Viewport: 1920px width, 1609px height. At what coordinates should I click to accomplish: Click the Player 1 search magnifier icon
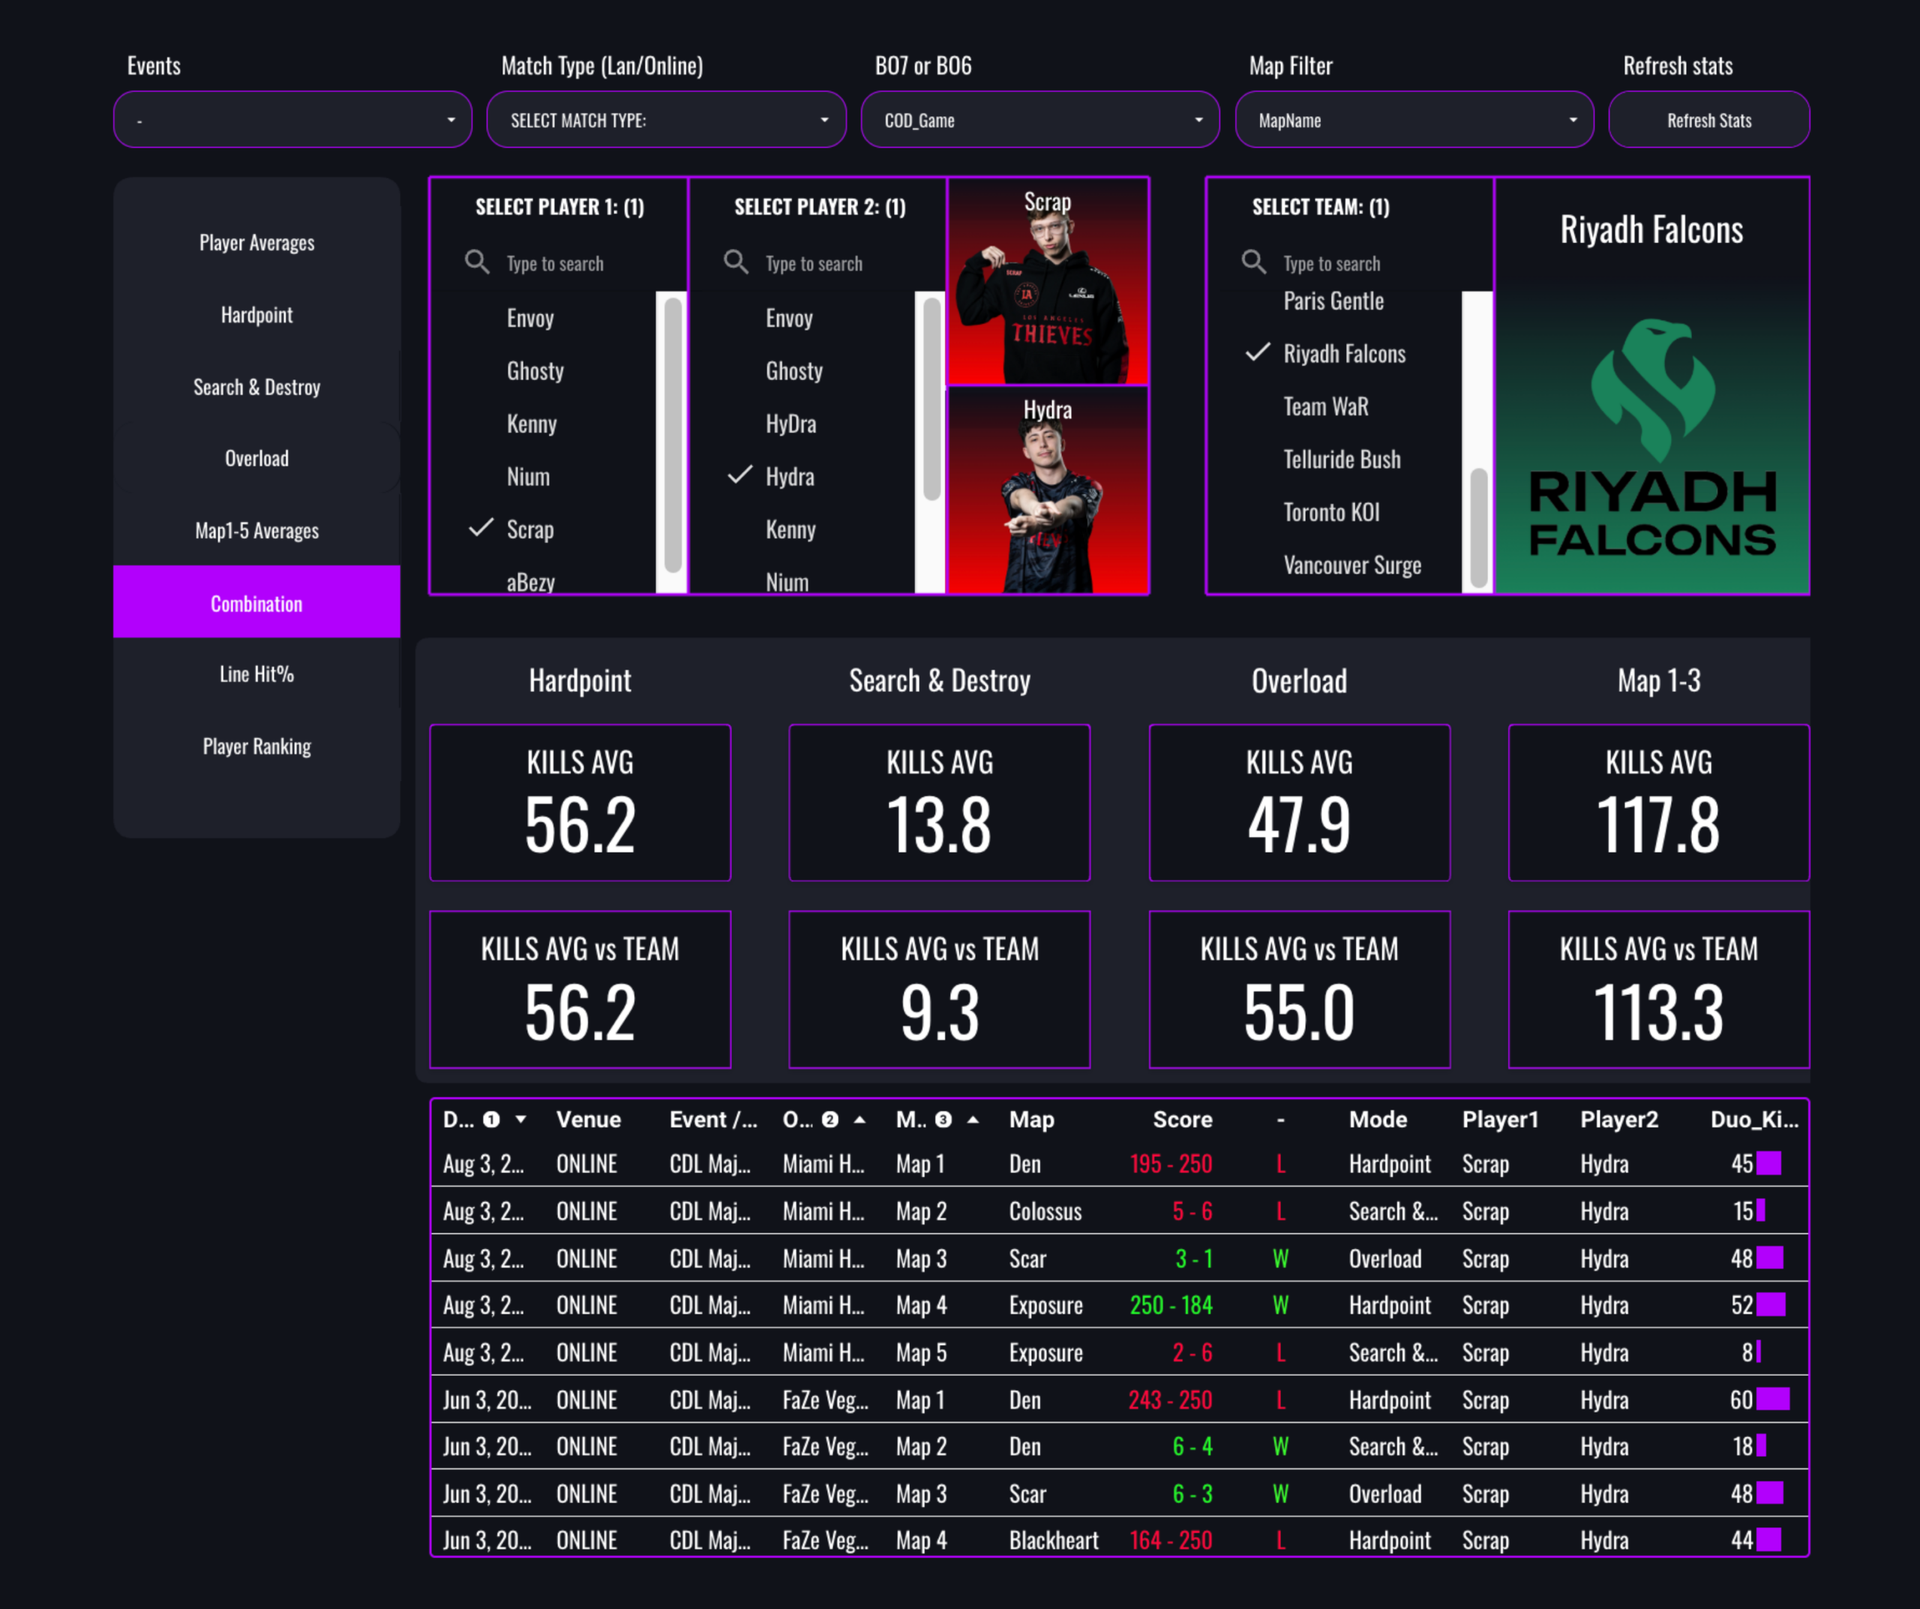point(476,262)
